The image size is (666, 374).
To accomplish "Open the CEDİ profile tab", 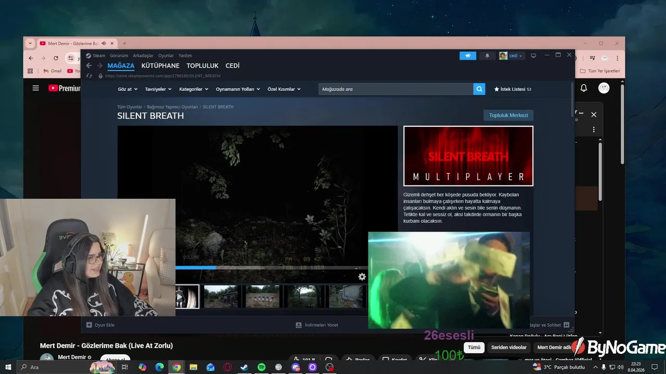I will click(x=233, y=66).
